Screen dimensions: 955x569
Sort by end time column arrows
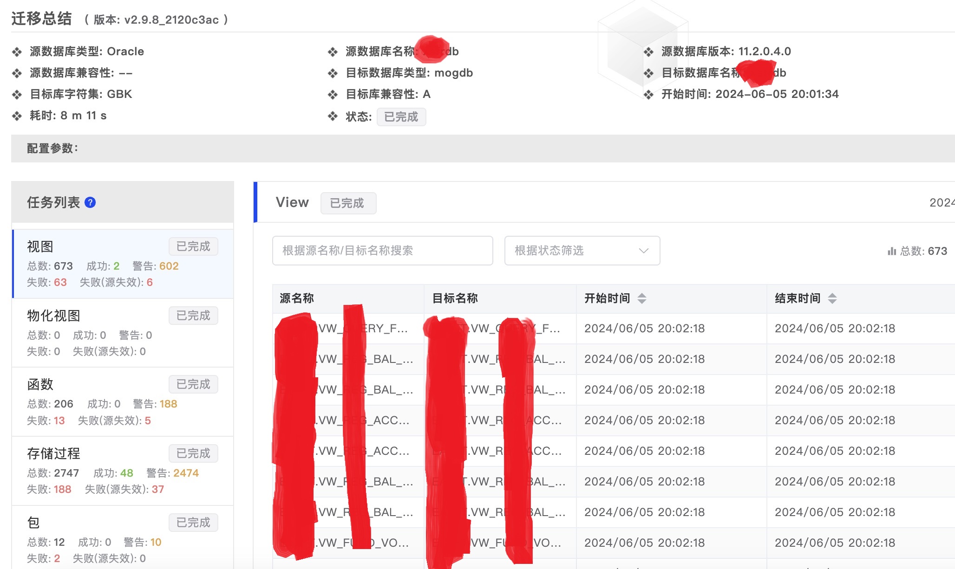[832, 298]
